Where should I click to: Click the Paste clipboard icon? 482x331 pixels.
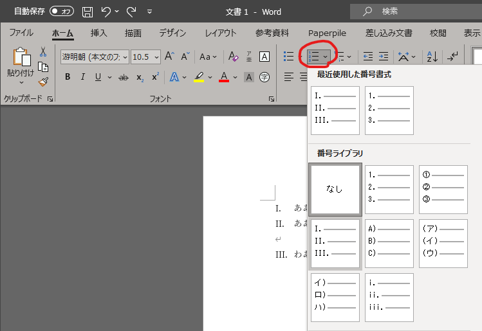[x=21, y=57]
